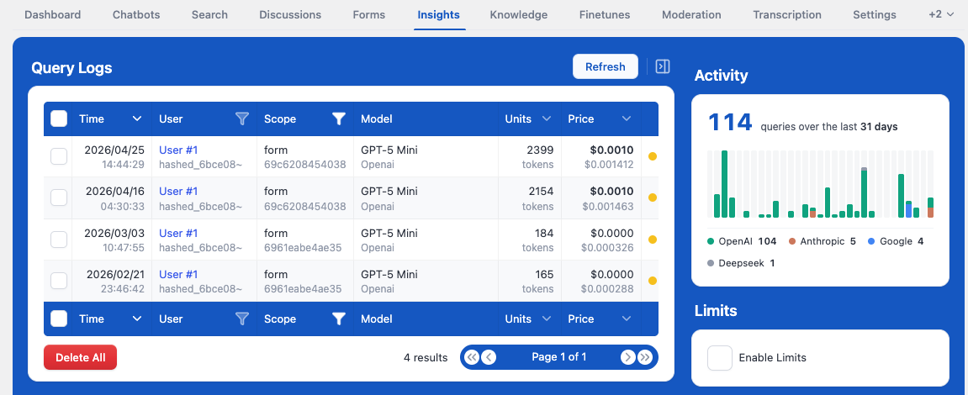Click the tallest green bar in Activity chart
Viewport: 968px width, 395px height.
(x=724, y=184)
